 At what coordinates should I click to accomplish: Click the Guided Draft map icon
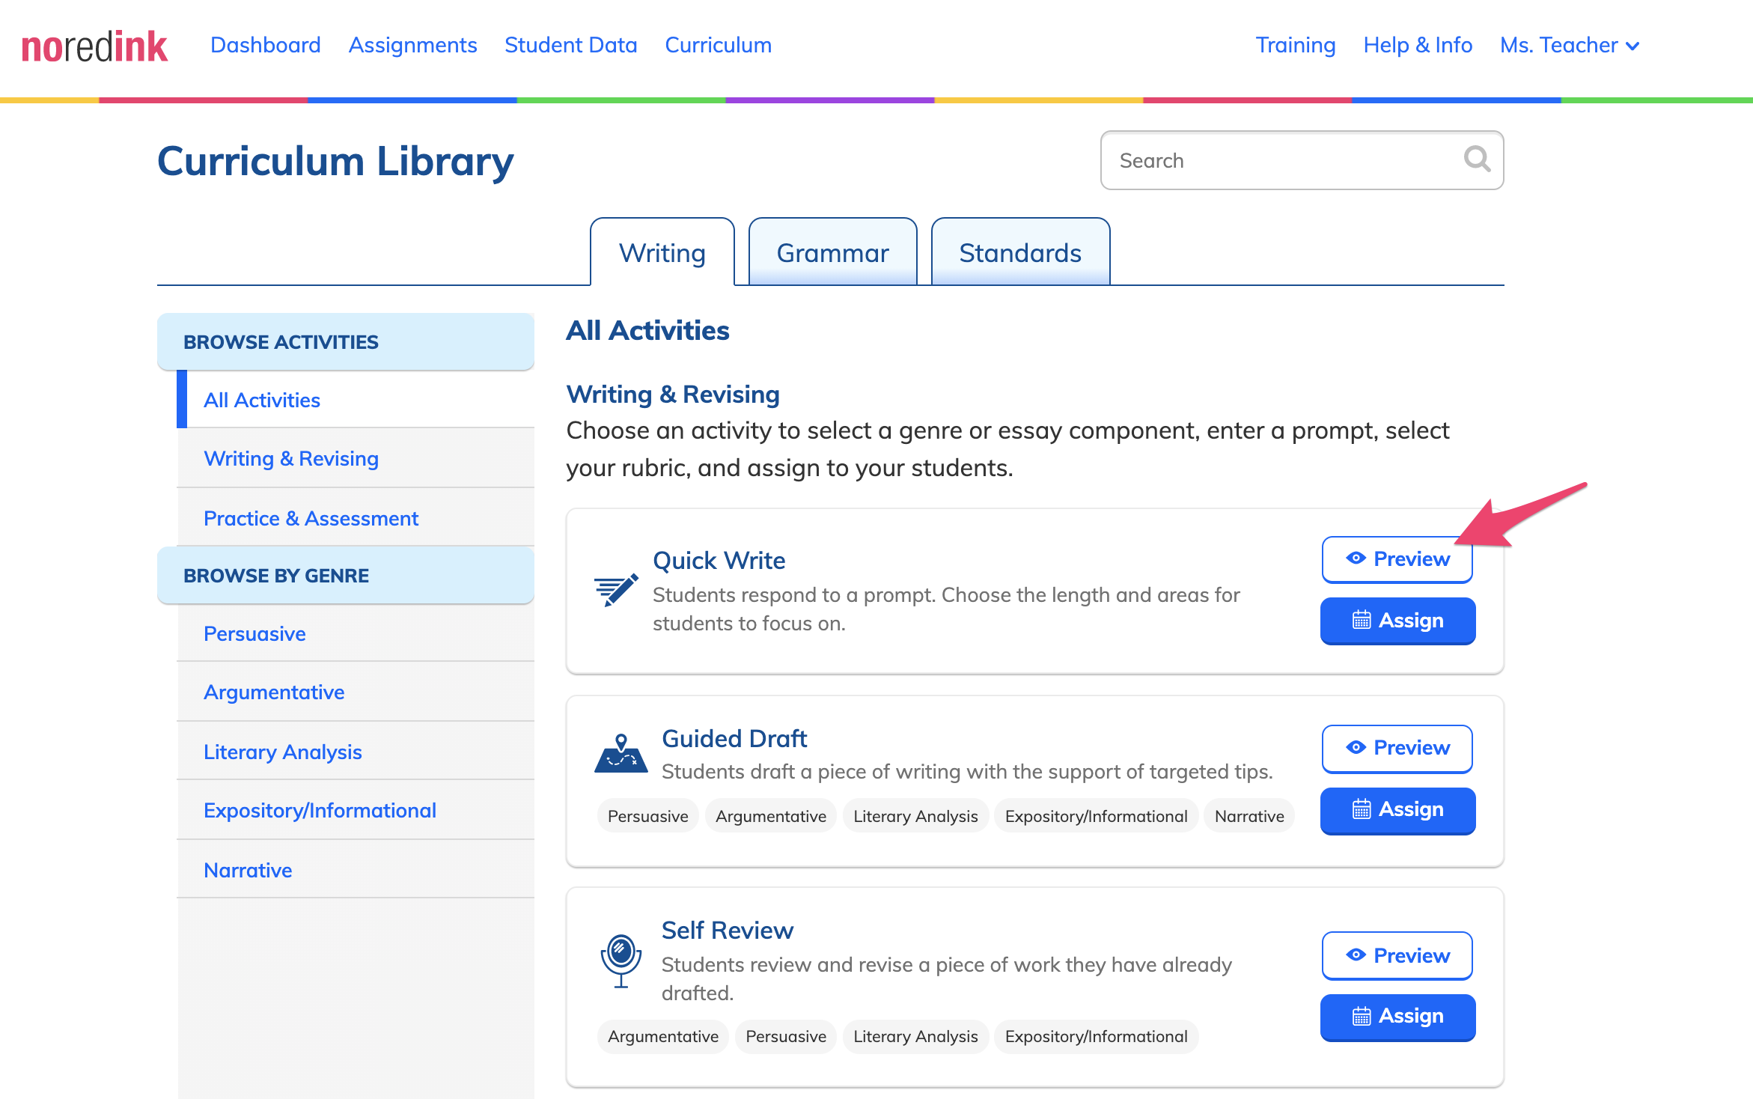point(621,753)
